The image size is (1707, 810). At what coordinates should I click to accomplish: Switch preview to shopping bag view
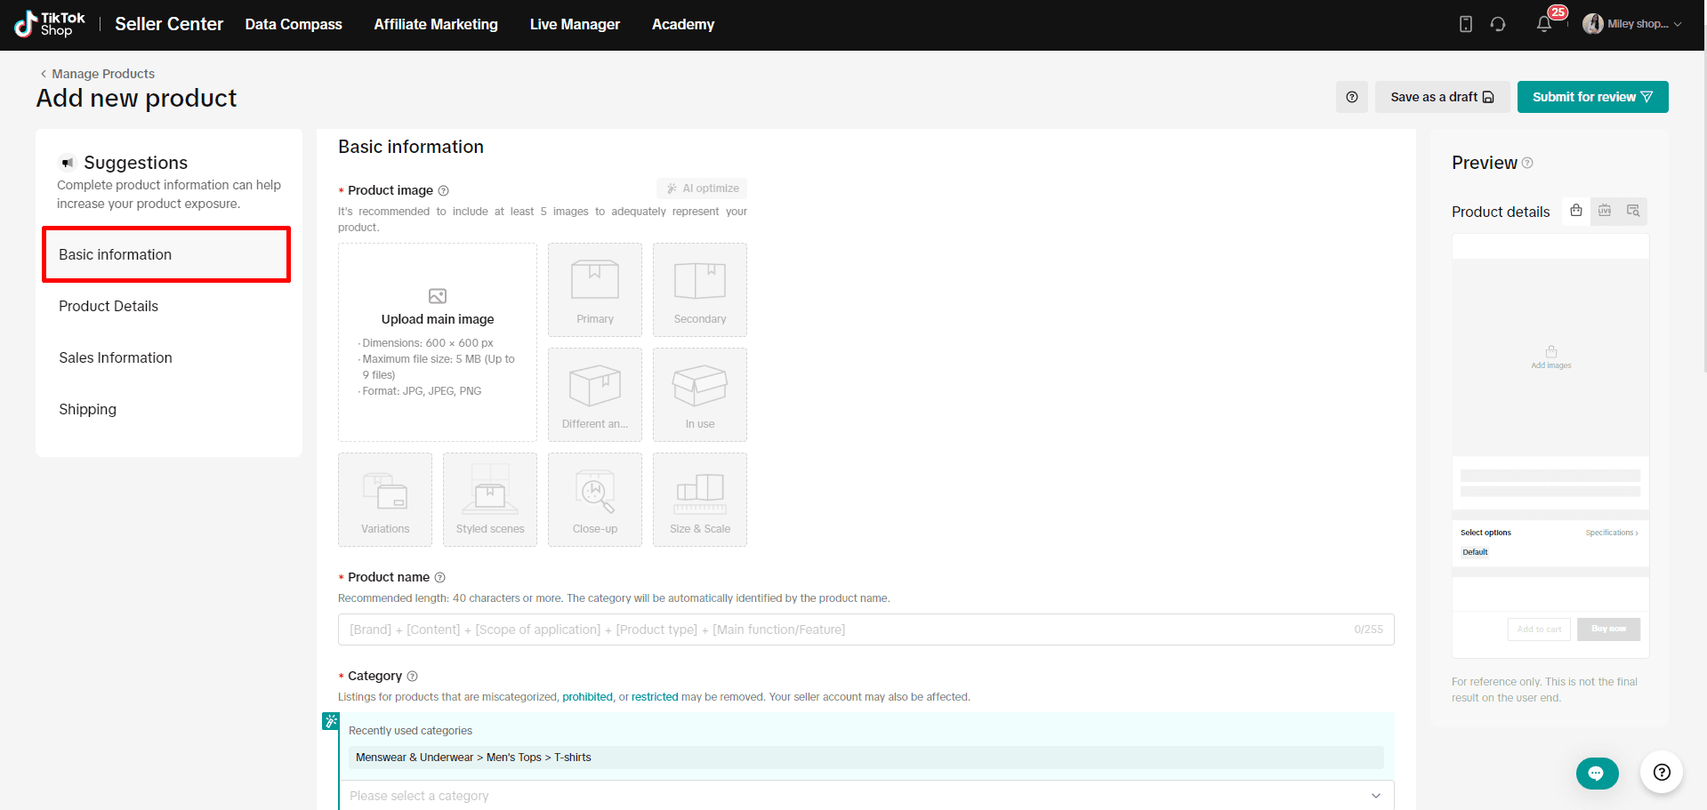tap(1576, 211)
